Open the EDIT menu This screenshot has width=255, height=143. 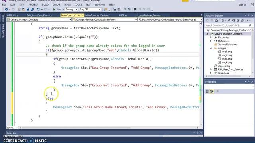pos(12,4)
